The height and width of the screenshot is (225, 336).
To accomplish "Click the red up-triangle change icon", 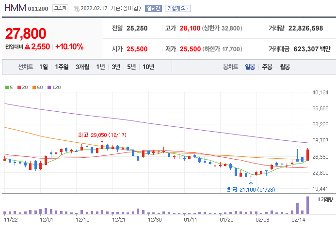I will 28,46.
